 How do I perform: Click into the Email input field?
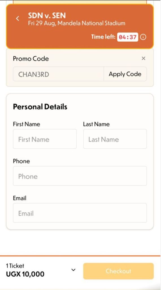tap(80, 213)
